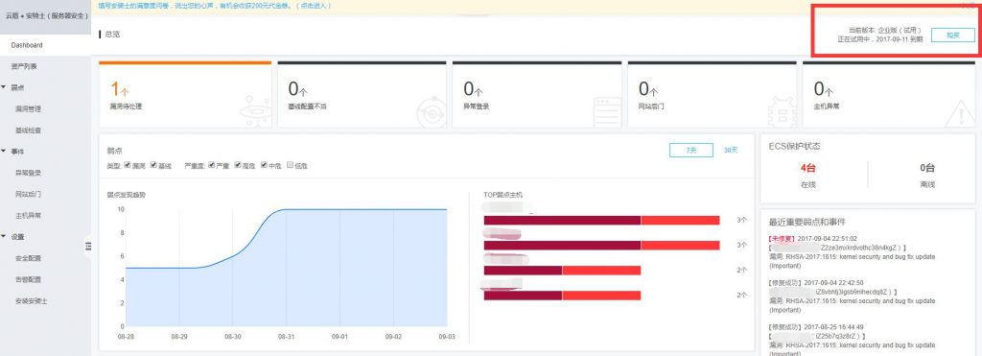Click the 4台 online count

(807, 168)
